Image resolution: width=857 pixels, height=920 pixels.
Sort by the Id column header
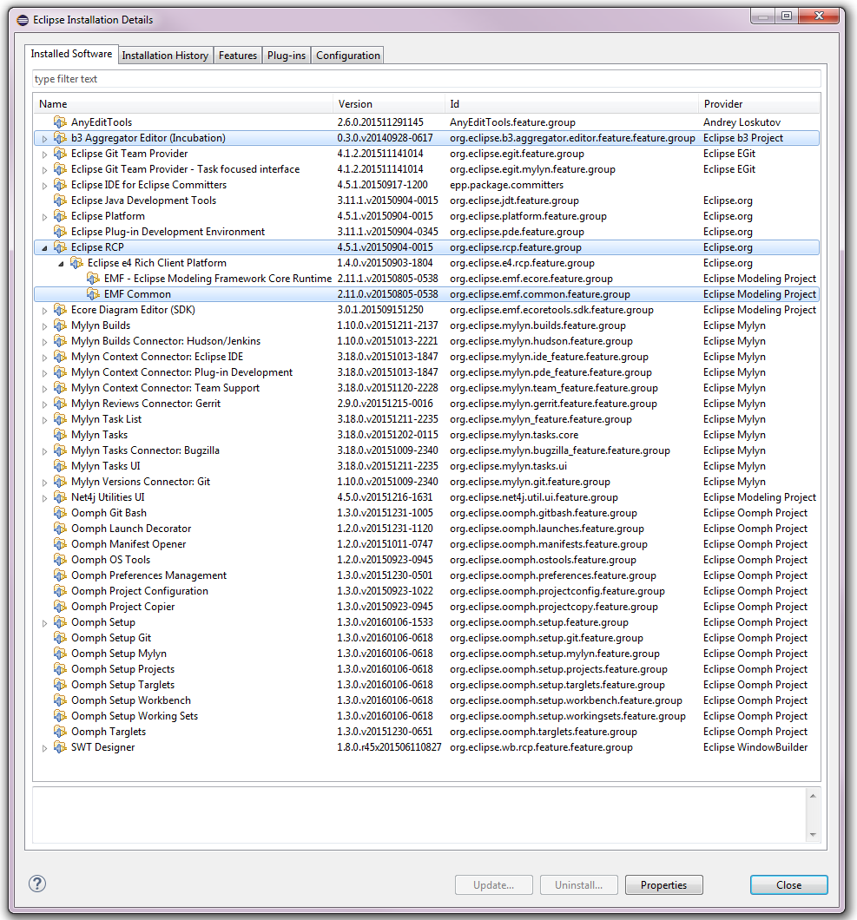point(571,104)
